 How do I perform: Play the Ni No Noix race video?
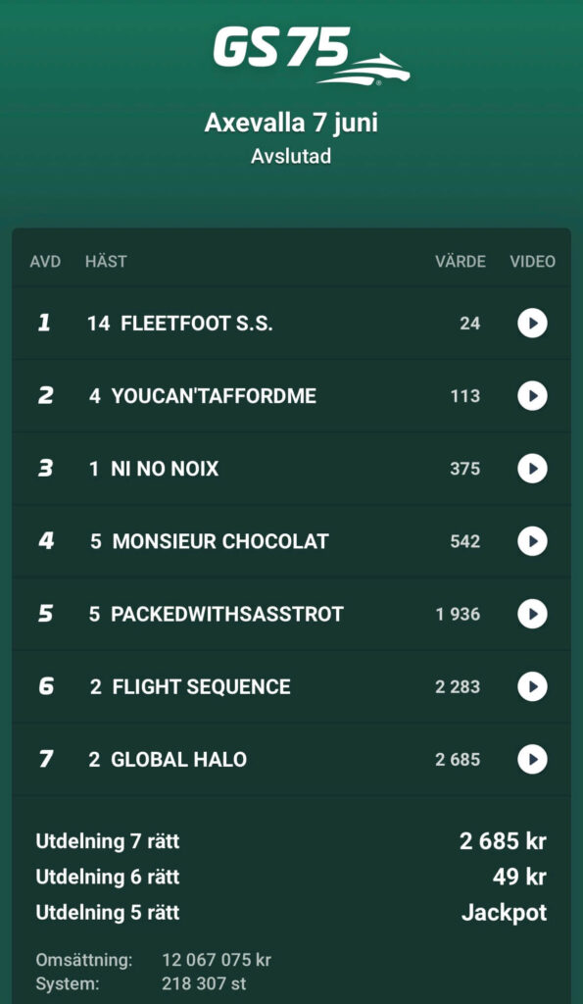click(532, 469)
